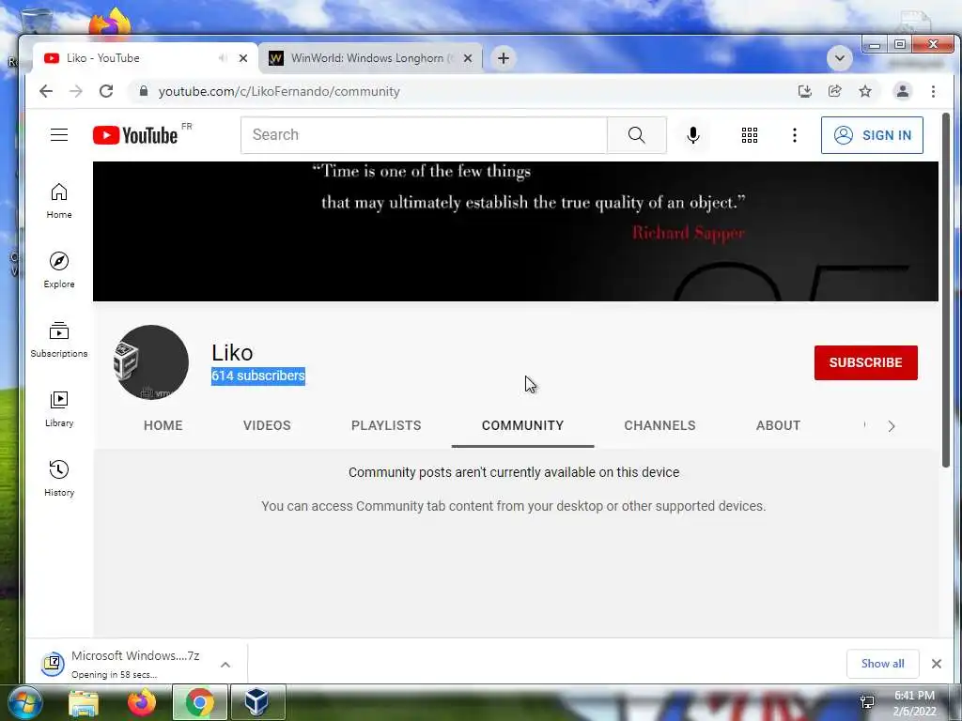Open YouTube settings three-dot menu
The image size is (962, 721).
[x=795, y=135]
